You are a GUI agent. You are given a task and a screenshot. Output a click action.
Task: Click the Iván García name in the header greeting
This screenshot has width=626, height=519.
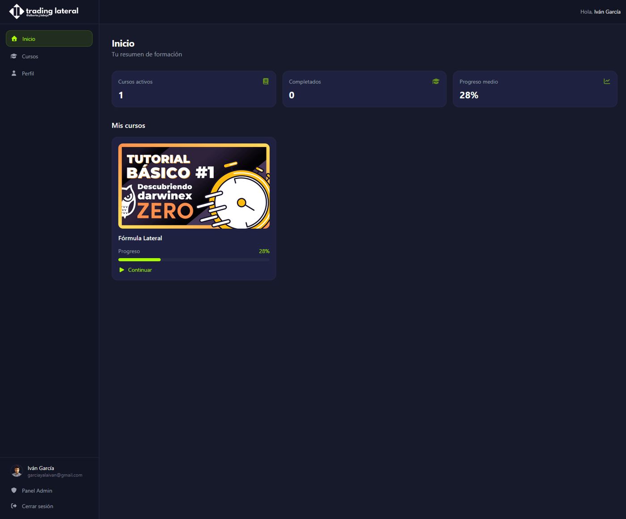coord(607,12)
